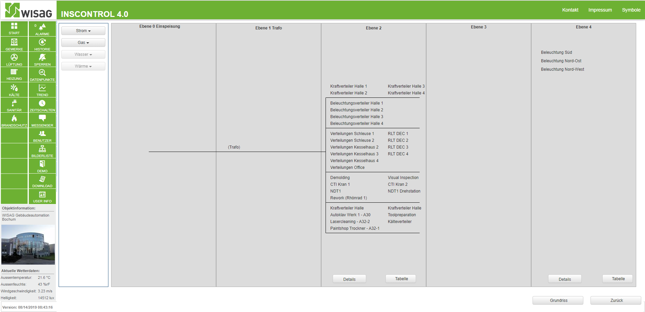Open the ALARME bell icon
Viewport: 645px width, 312px height.
pyautogui.click(x=42, y=27)
